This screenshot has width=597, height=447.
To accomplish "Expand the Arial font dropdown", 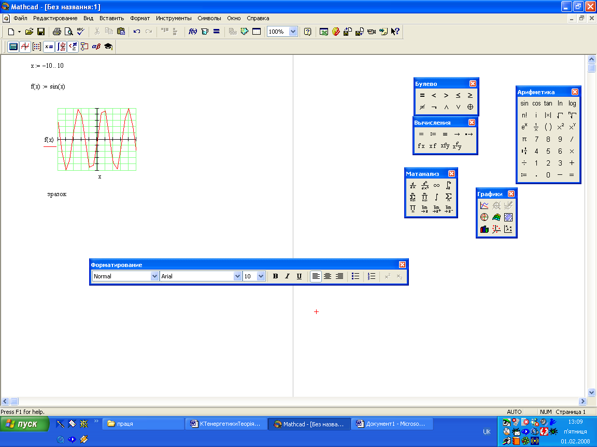I will click(x=237, y=276).
